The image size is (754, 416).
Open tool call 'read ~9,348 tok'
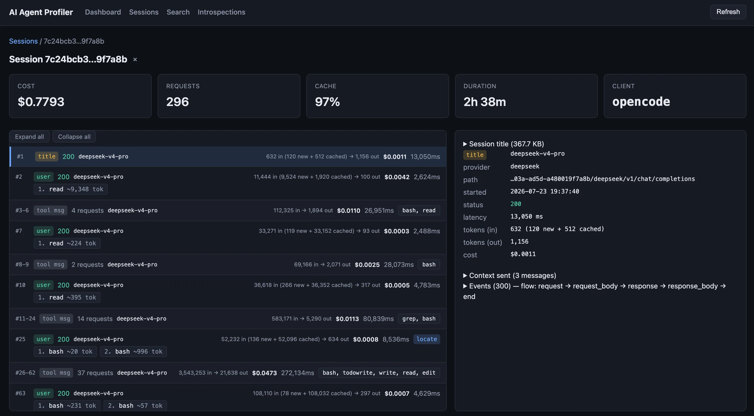pos(70,189)
